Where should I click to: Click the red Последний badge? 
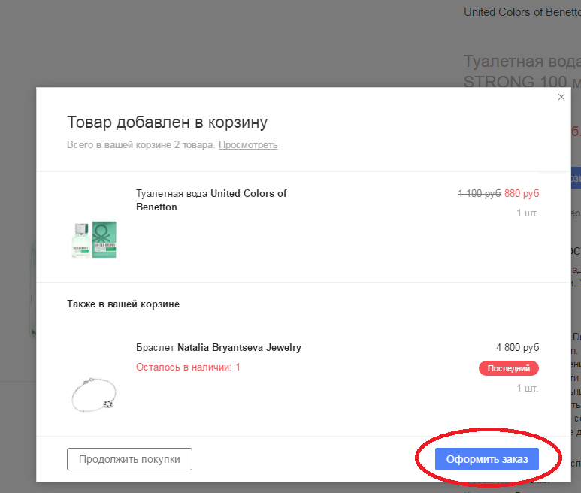click(x=509, y=368)
